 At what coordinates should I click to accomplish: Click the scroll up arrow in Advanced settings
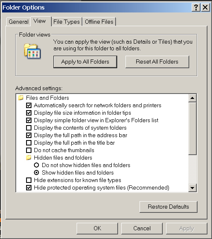pos(193,98)
